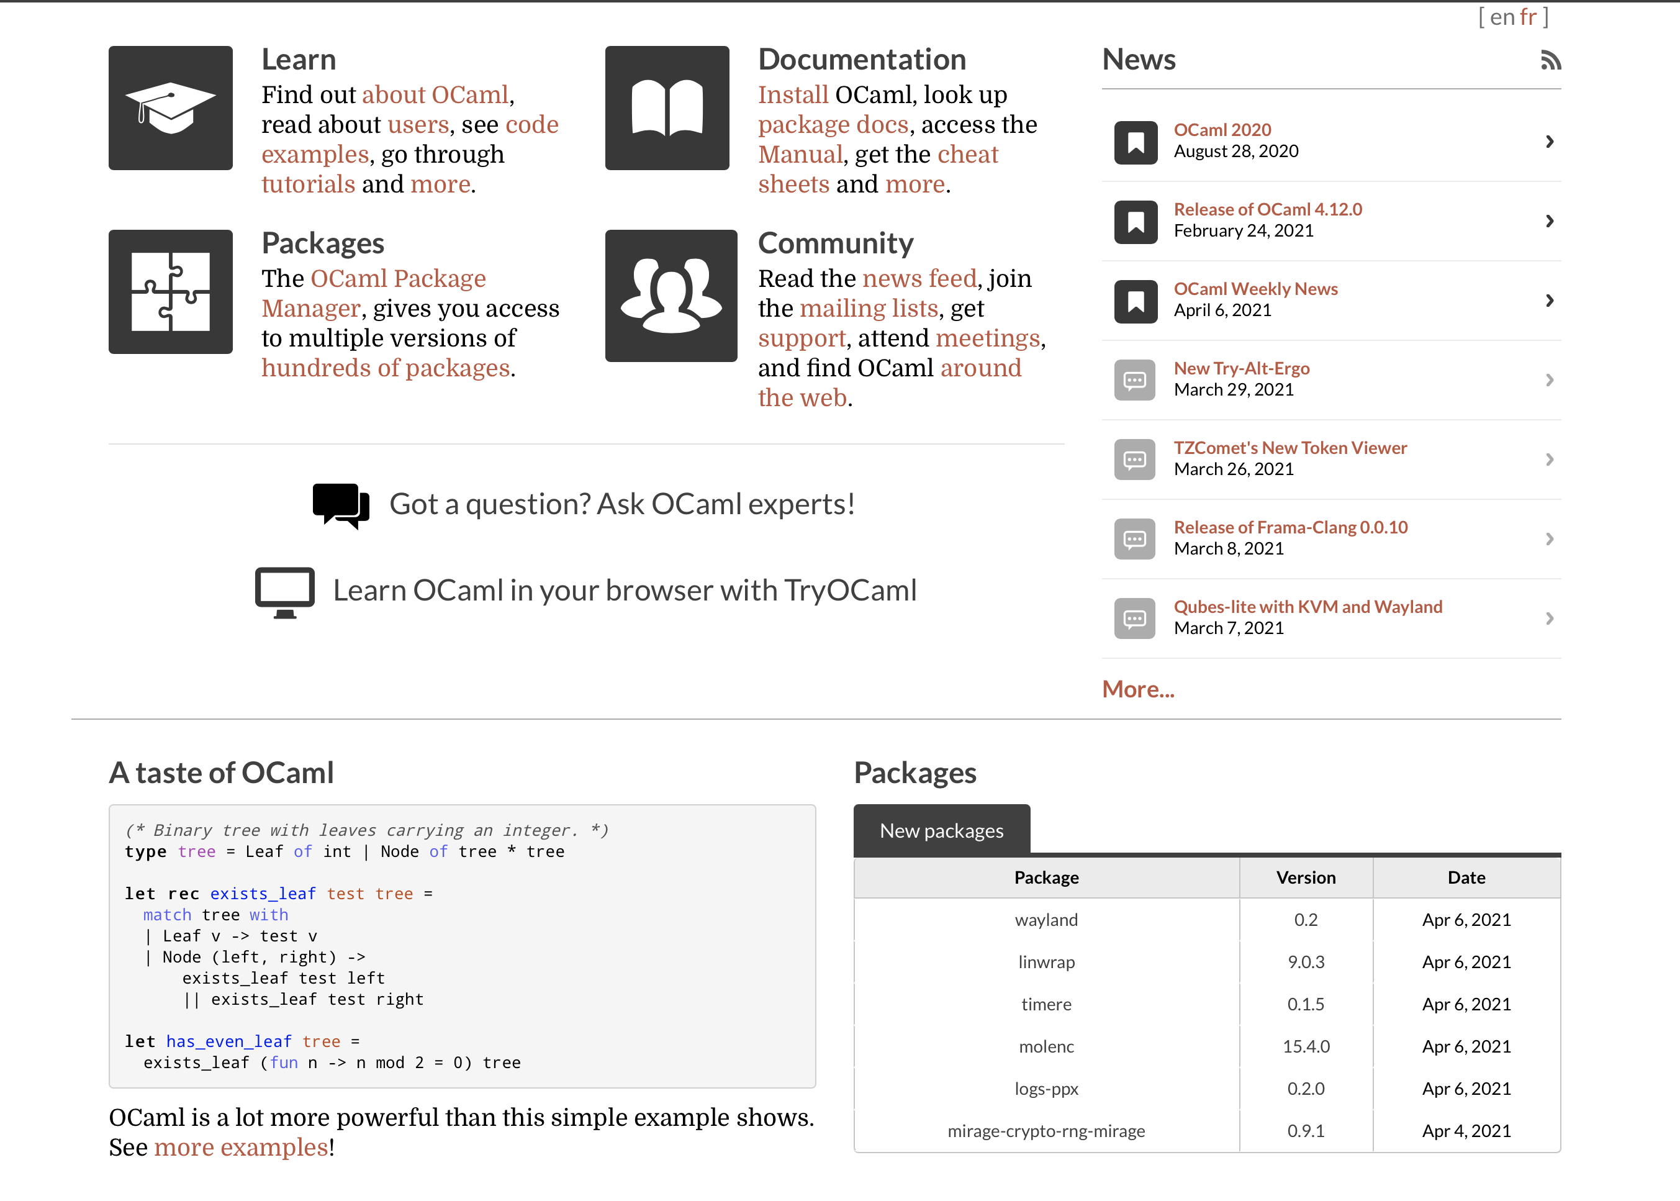Click bookmark icon for Release of OCaml 4.12.0
1680x1201 pixels.
(x=1136, y=222)
